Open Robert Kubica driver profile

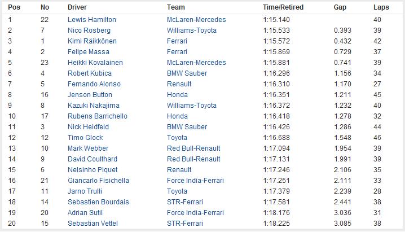click(90, 73)
